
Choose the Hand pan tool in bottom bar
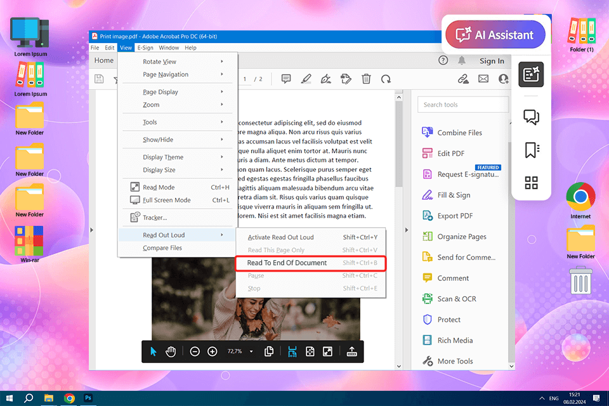pyautogui.click(x=171, y=351)
